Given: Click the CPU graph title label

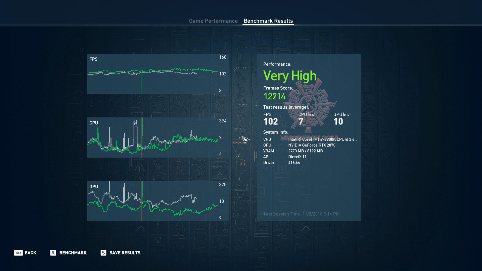Looking at the screenshot, I should point(94,123).
